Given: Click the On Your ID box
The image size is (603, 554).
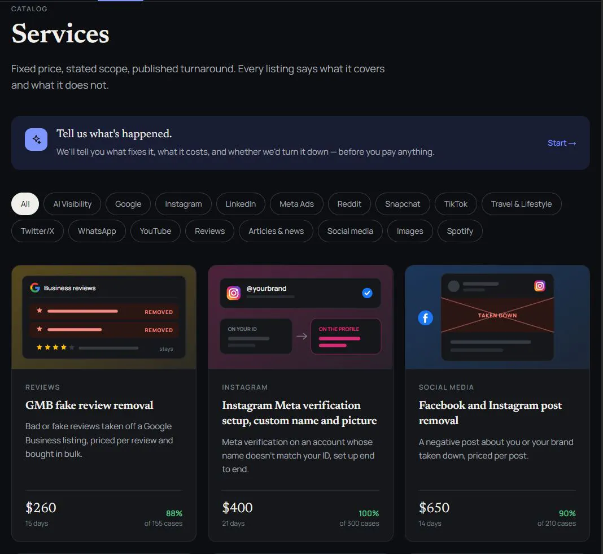Looking at the screenshot, I should (256, 336).
